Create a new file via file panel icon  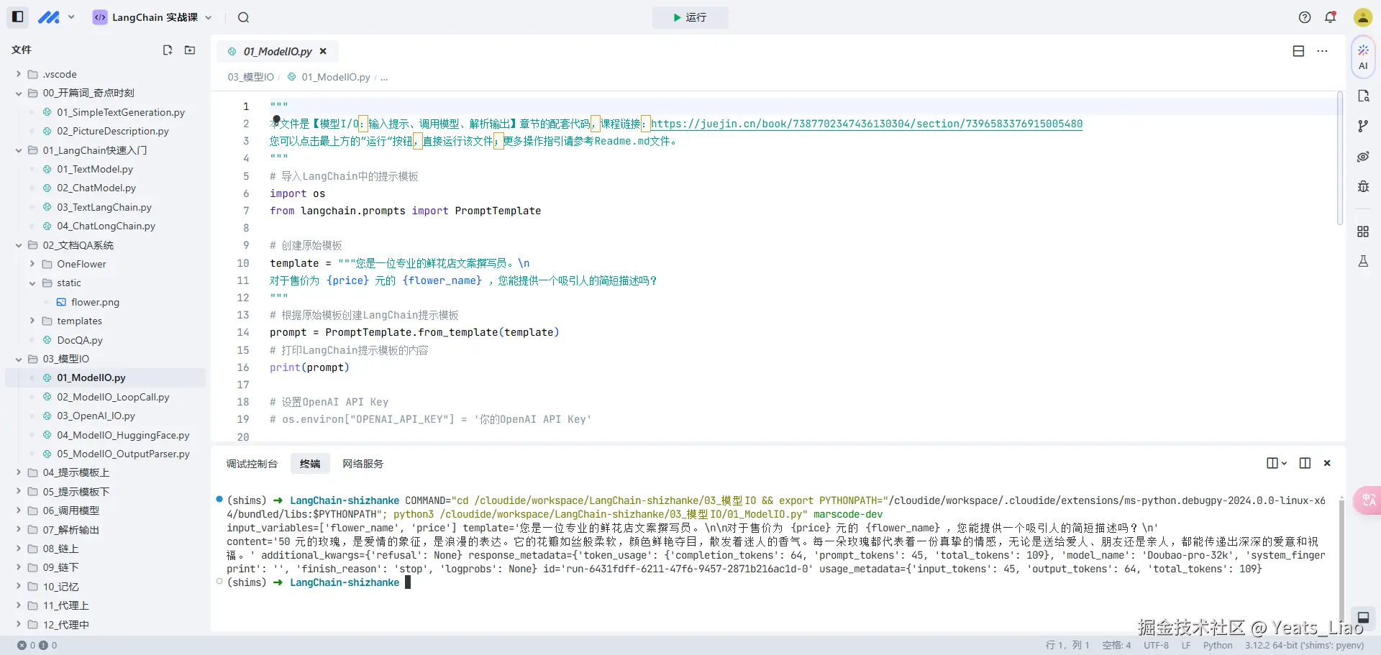coord(168,50)
